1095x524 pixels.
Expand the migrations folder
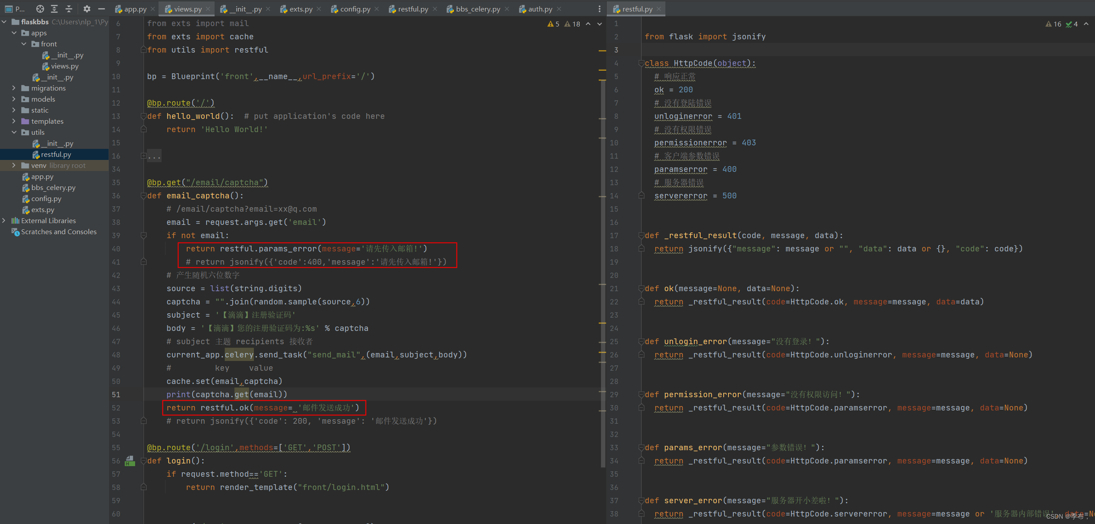tap(14, 88)
